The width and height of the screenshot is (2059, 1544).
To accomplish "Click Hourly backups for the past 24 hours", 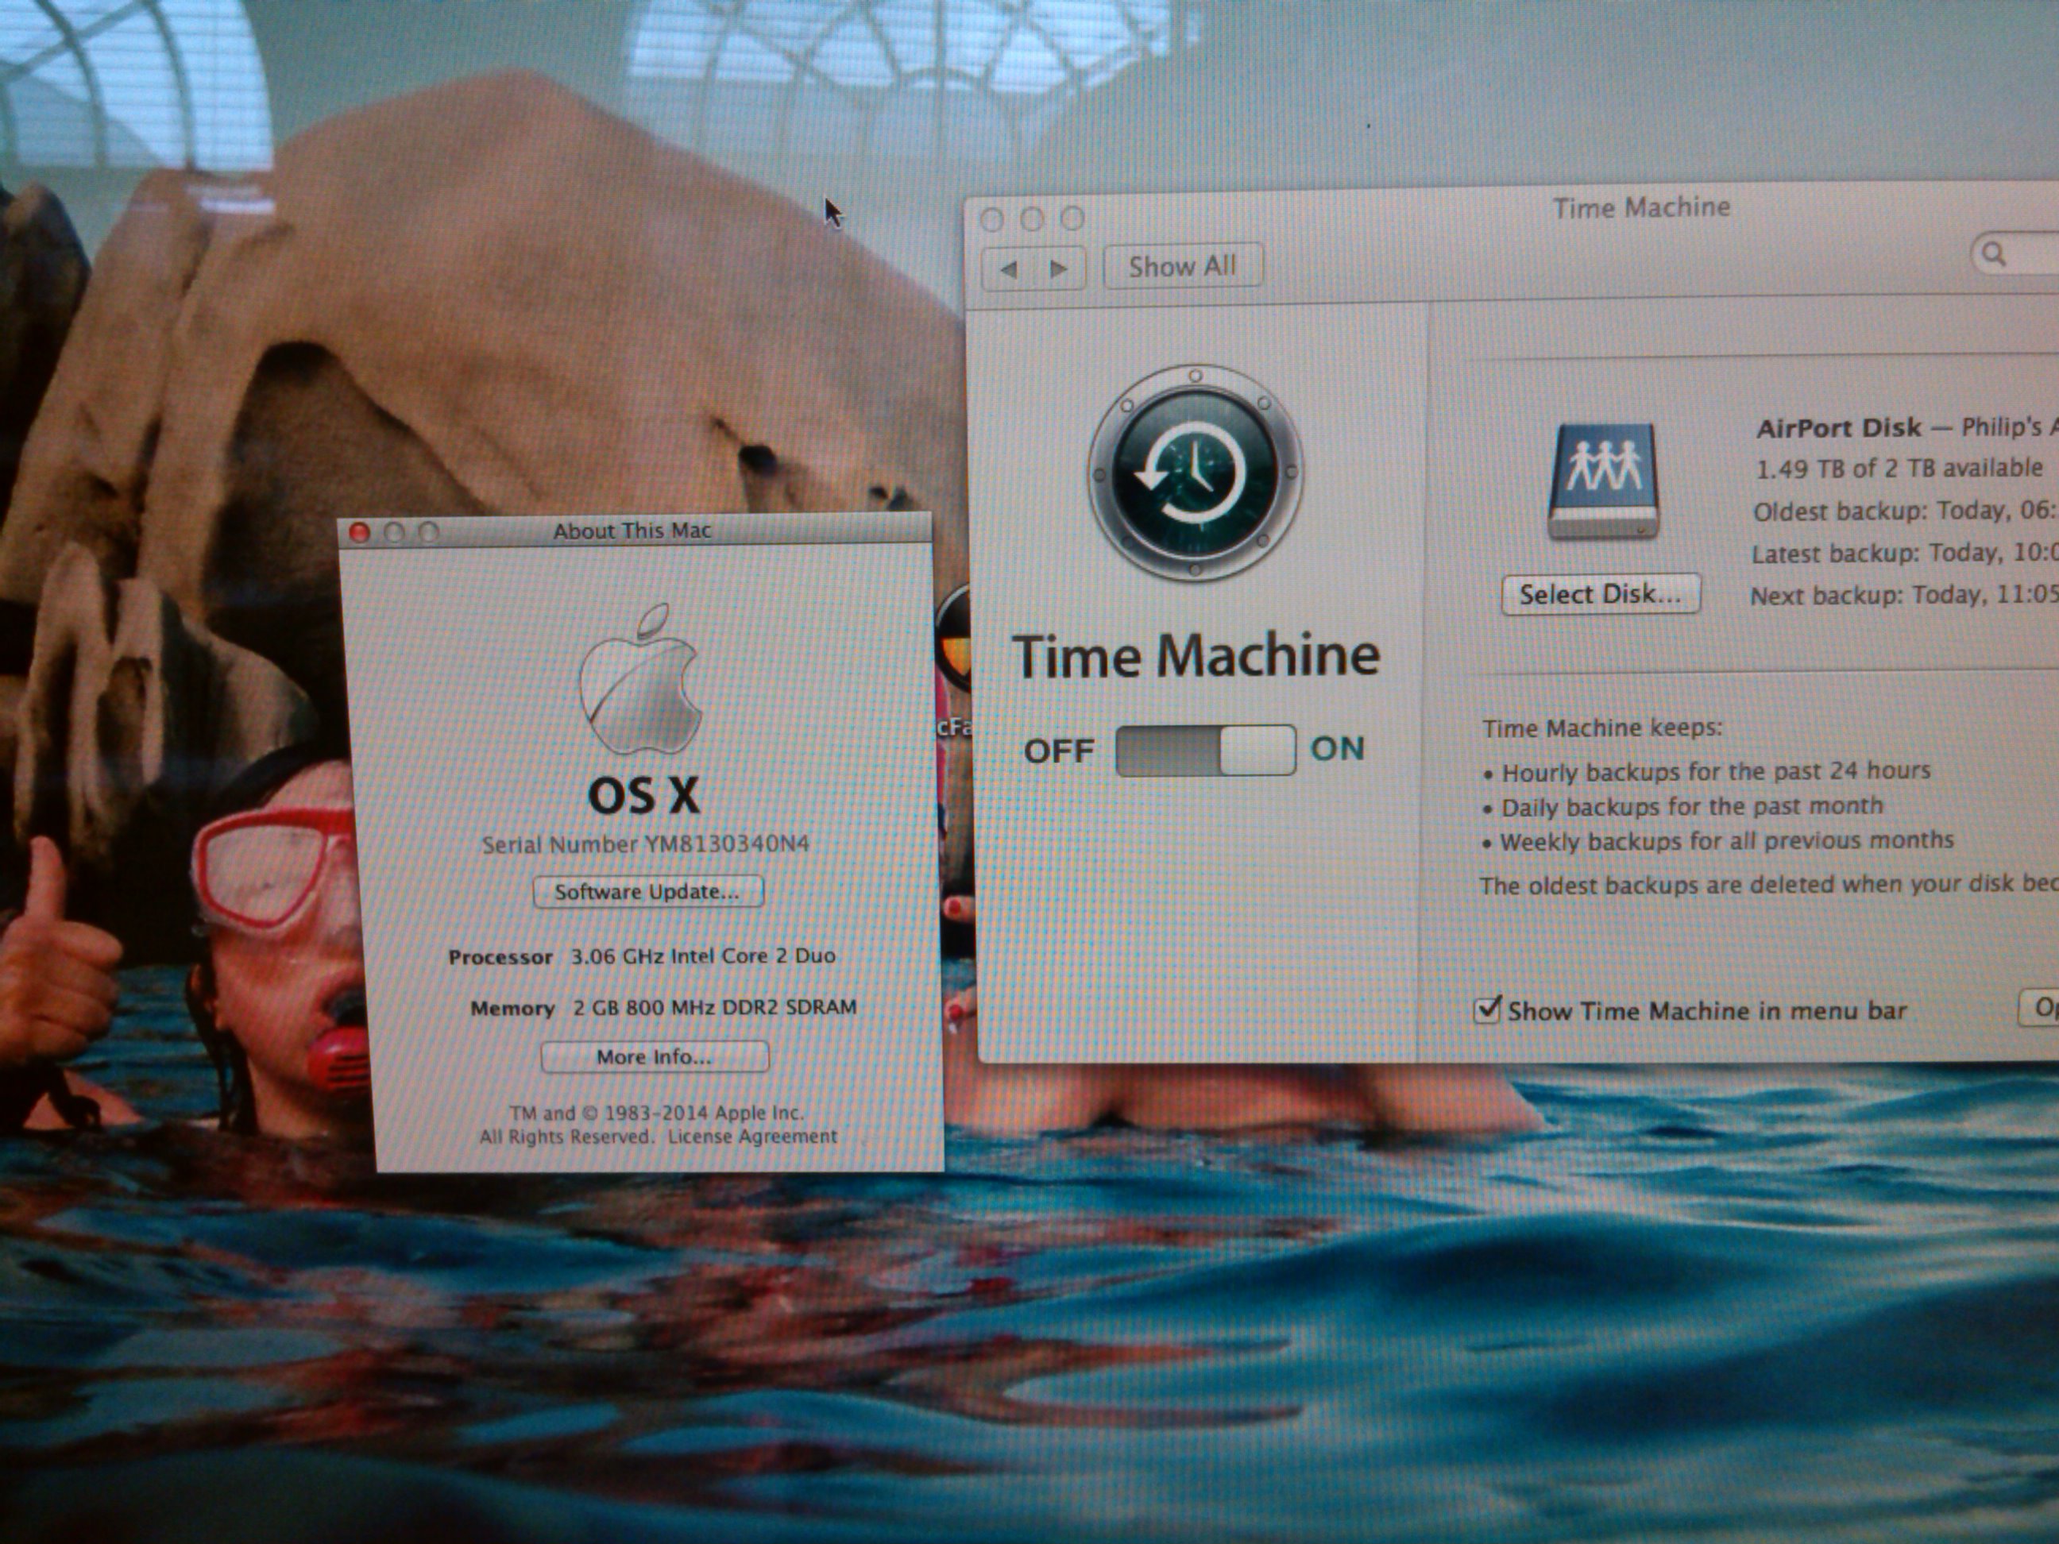I will click(x=1716, y=771).
